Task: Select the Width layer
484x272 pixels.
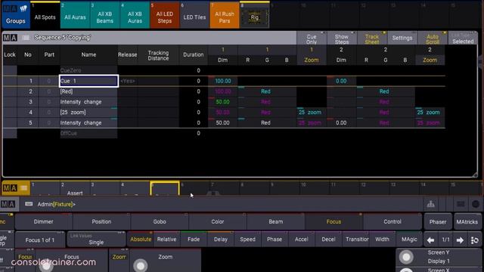Action: (x=382, y=240)
